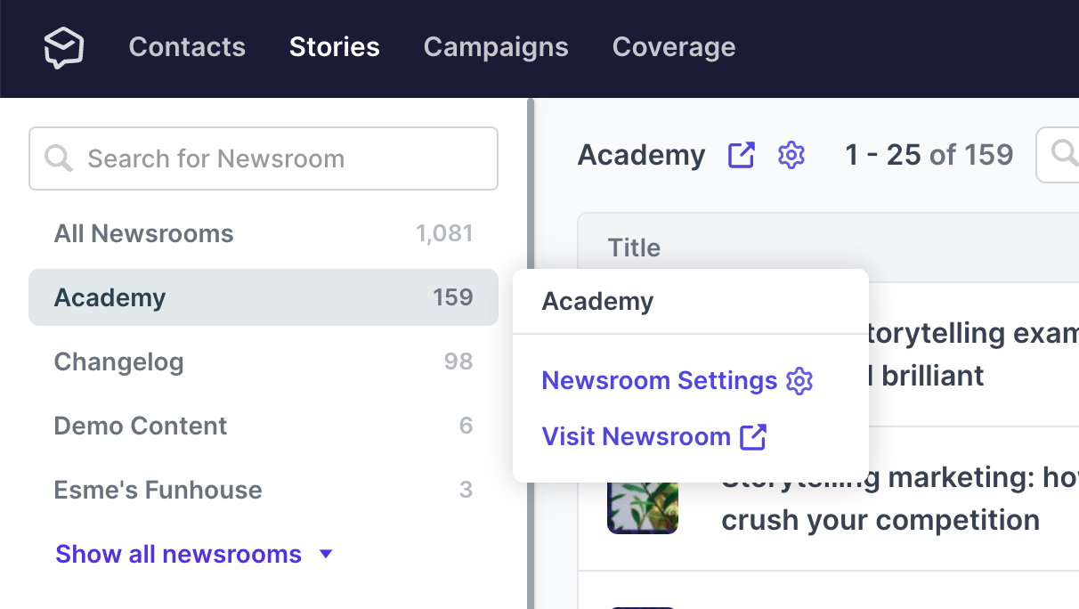The image size is (1079, 609).
Task: Click the Academy title in the popup
Action: pyautogui.click(x=597, y=301)
